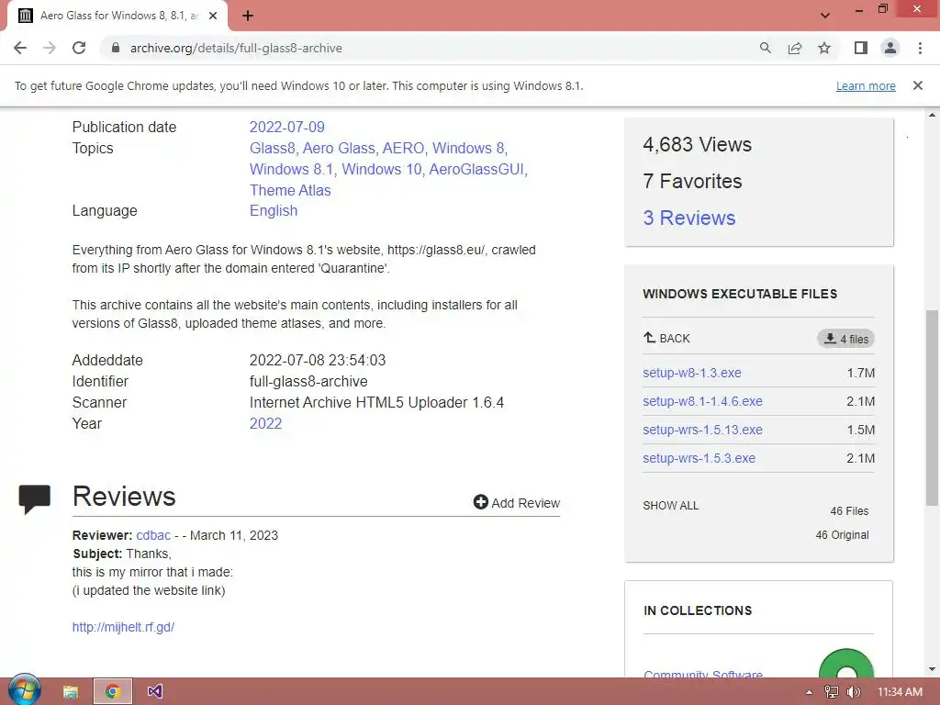Open the AERO topic link
This screenshot has height=705, width=940.
click(403, 148)
